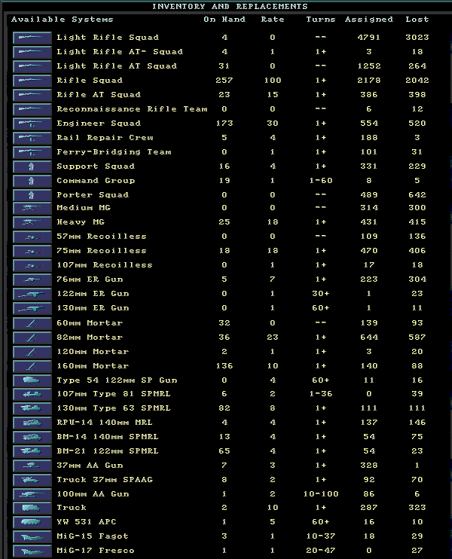Click the Support Squad soldier icon

click(32, 166)
